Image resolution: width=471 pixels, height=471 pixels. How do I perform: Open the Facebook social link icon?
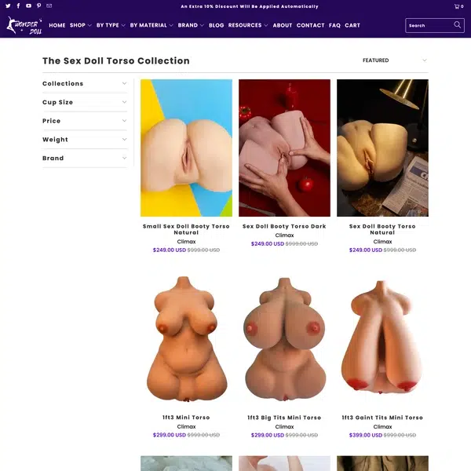point(18,5)
